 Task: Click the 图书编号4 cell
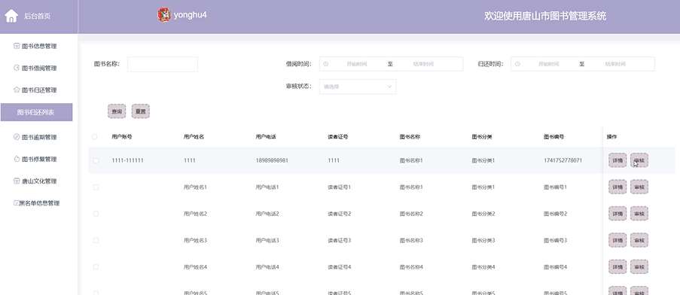[x=555, y=267]
